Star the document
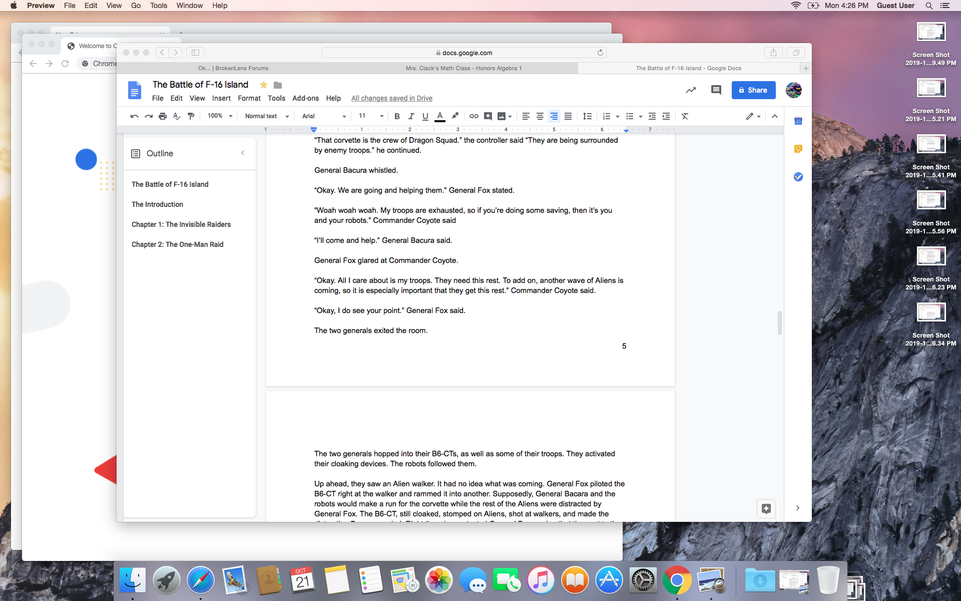Viewport: 961px width, 601px height. [x=264, y=85]
